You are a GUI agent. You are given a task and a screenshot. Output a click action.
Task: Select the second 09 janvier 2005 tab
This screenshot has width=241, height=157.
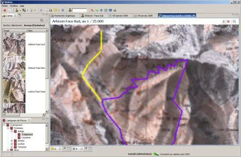point(145,16)
